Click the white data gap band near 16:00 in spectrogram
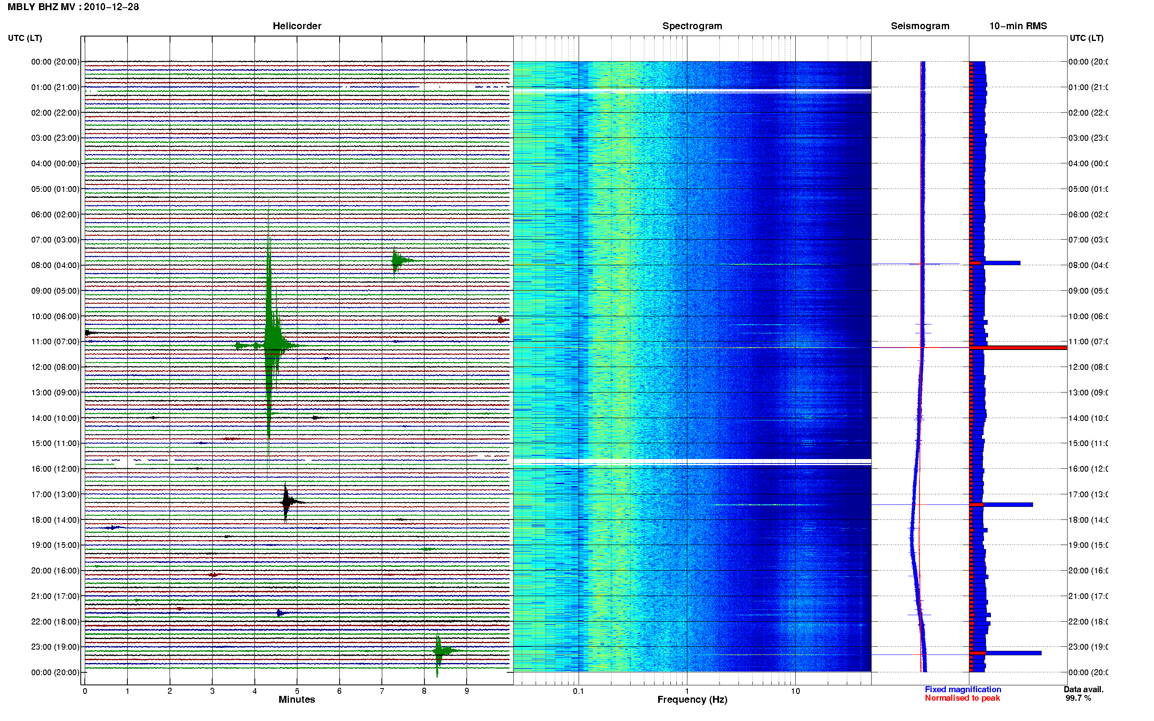Image resolution: width=1154 pixels, height=721 pixels. click(692, 461)
